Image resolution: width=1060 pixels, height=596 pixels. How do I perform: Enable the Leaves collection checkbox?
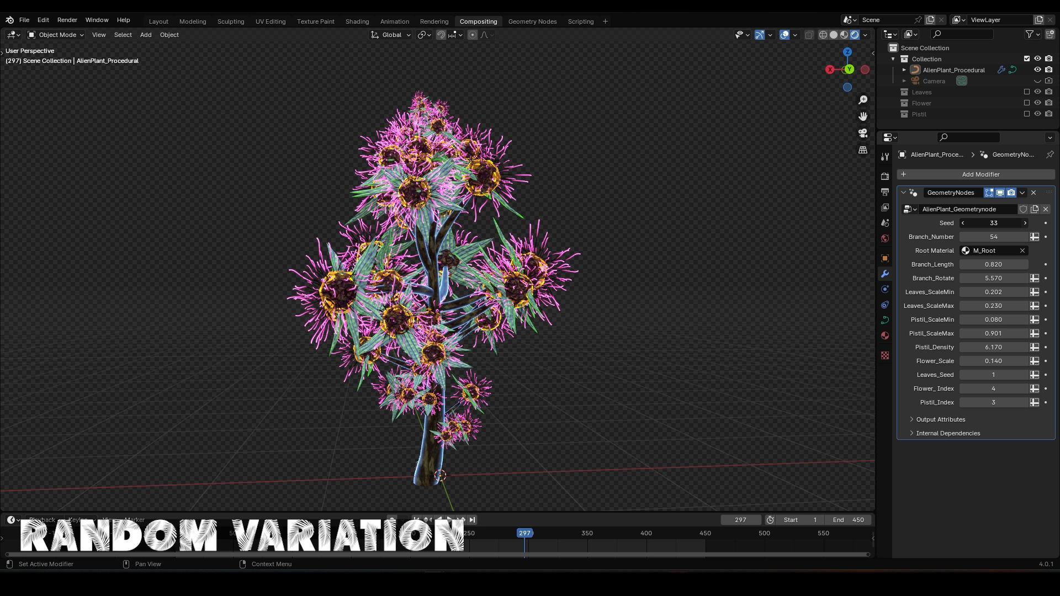click(x=1027, y=92)
